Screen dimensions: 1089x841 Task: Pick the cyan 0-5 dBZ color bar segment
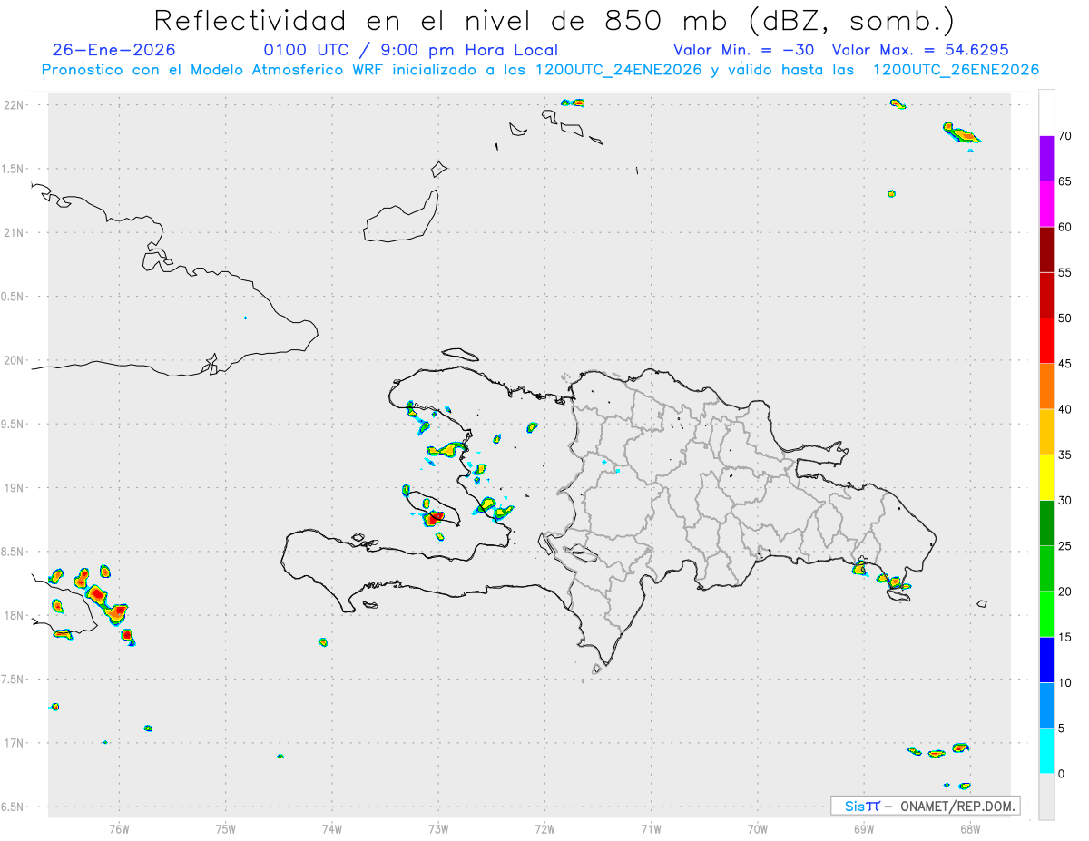1046,751
